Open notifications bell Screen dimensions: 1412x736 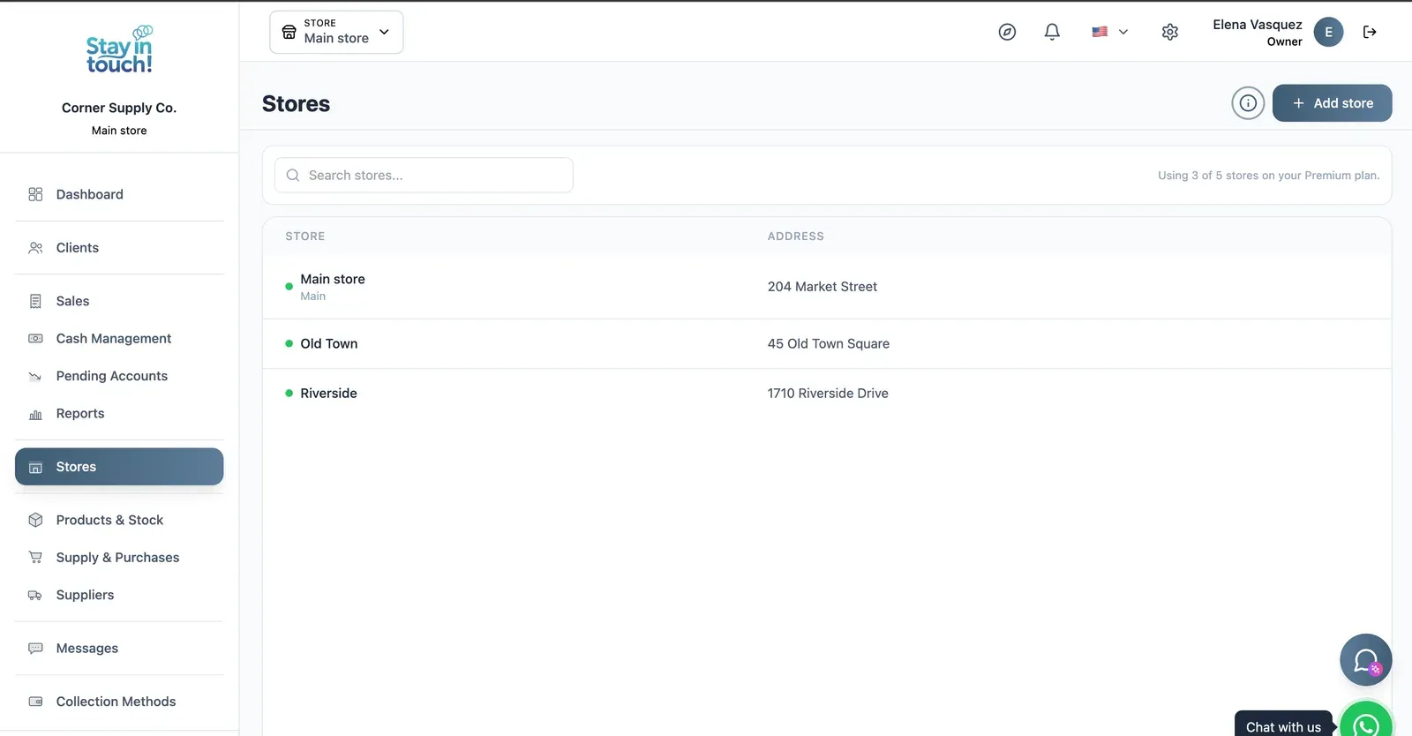point(1052,32)
